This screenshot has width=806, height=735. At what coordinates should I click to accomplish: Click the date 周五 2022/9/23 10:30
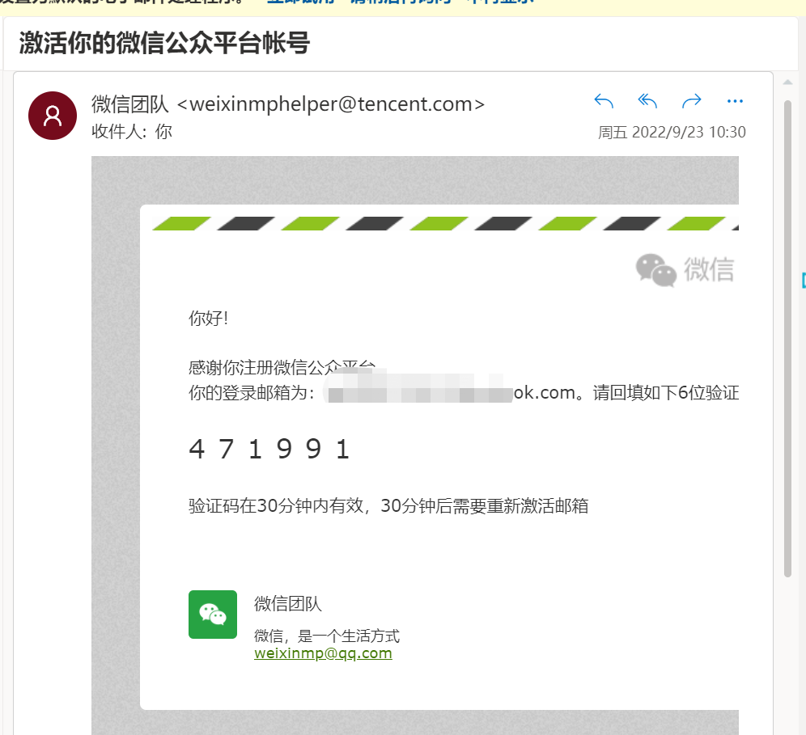[x=672, y=132]
